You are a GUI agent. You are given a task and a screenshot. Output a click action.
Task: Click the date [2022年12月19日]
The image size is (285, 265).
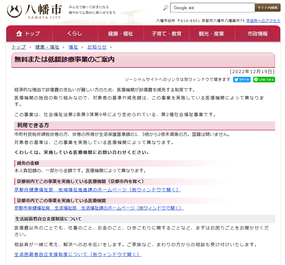[252, 72]
